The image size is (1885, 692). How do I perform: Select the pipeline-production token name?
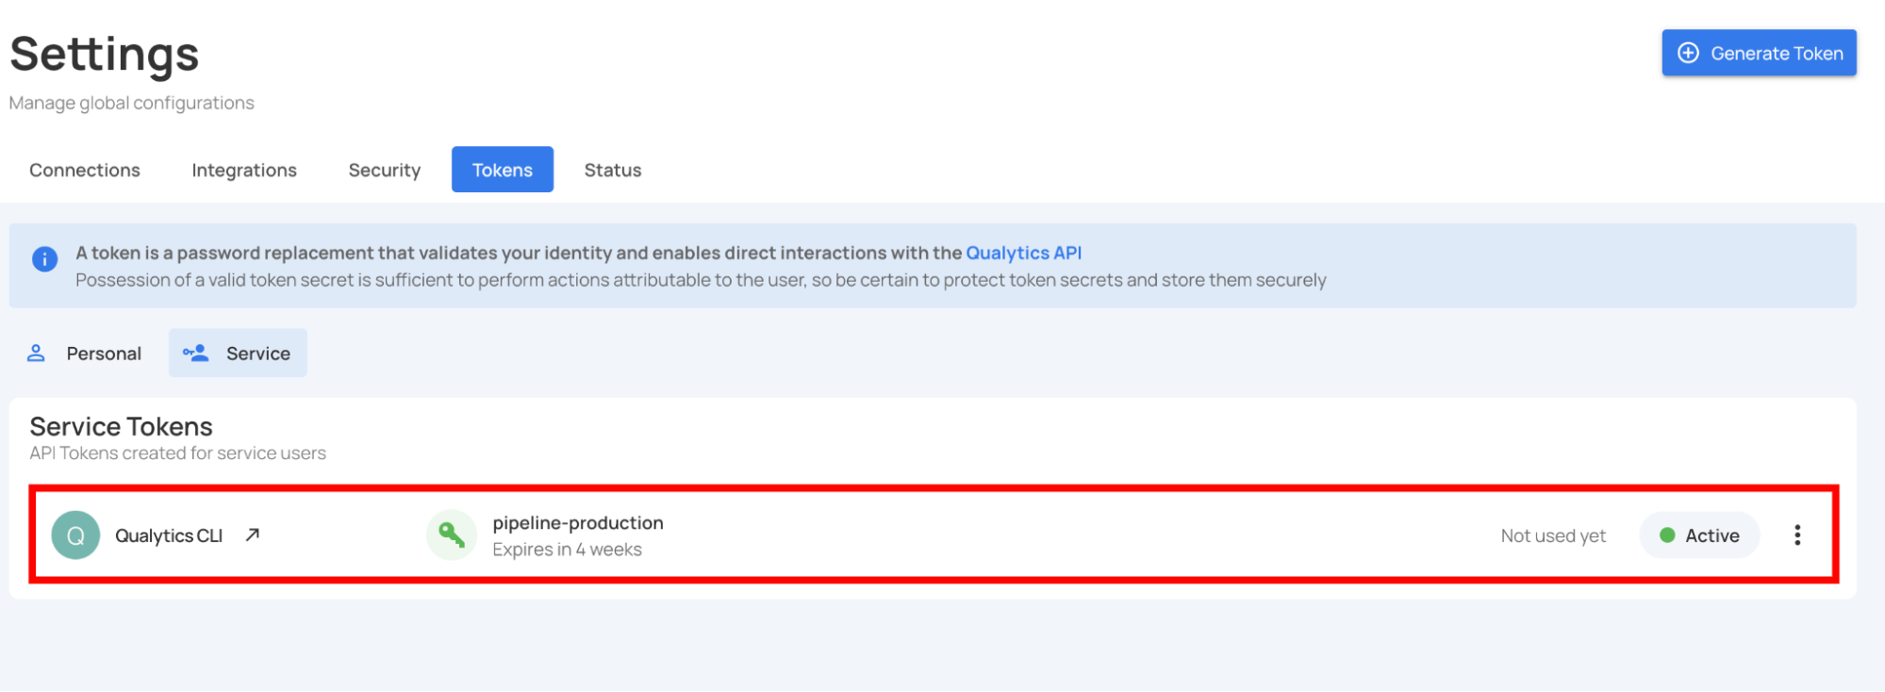(x=577, y=523)
